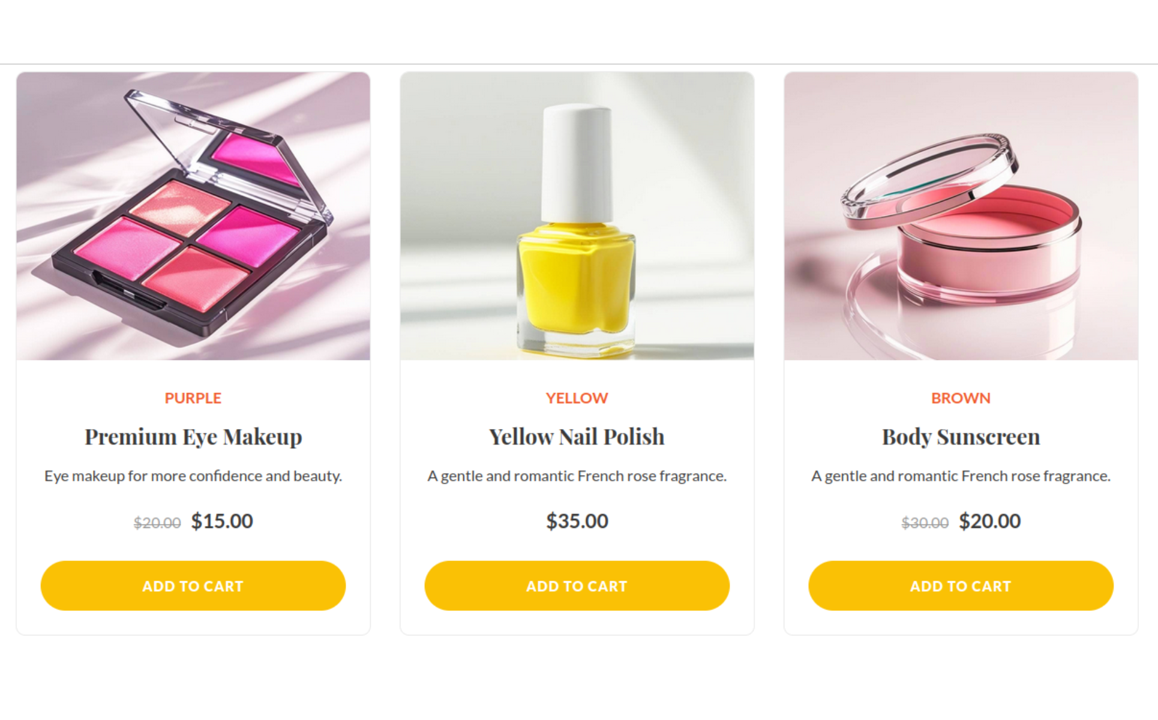This screenshot has width=1158, height=720.
Task: Click the description under Yellow Nail Polish
Action: coord(577,476)
